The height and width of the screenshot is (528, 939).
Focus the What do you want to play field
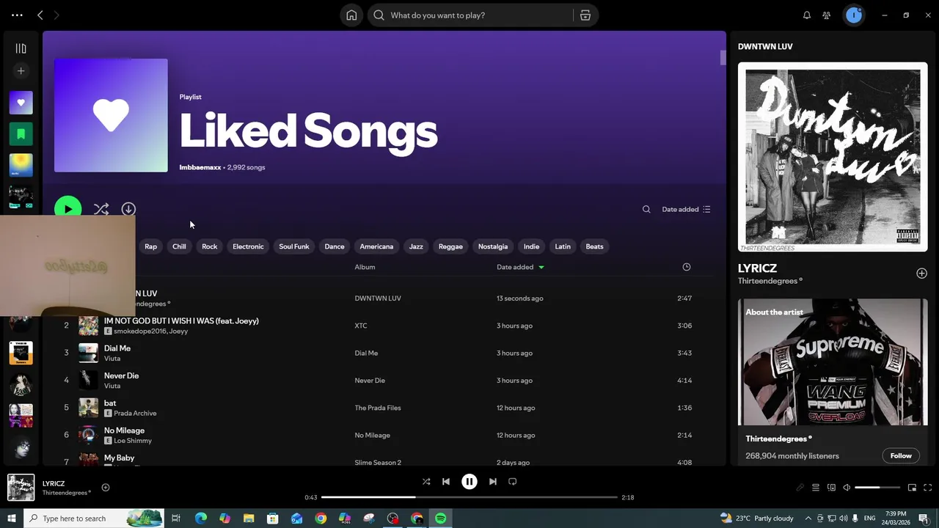point(470,15)
